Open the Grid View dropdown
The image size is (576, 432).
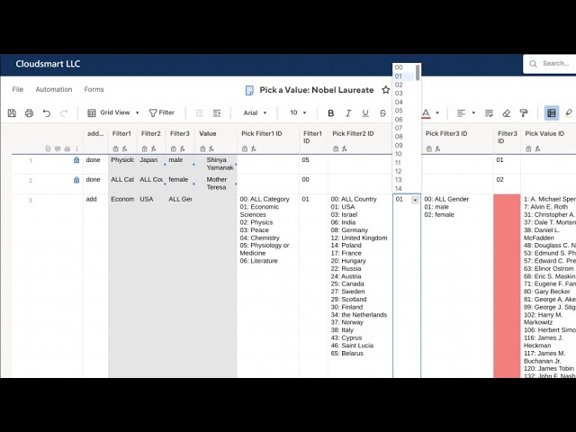113,112
